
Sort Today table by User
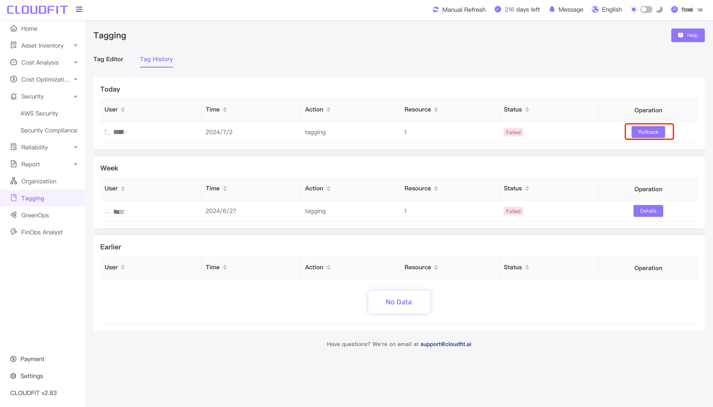click(123, 109)
